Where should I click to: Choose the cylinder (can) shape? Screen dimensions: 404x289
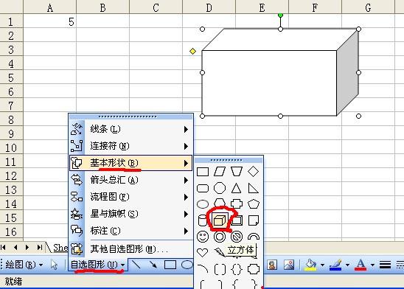point(202,220)
